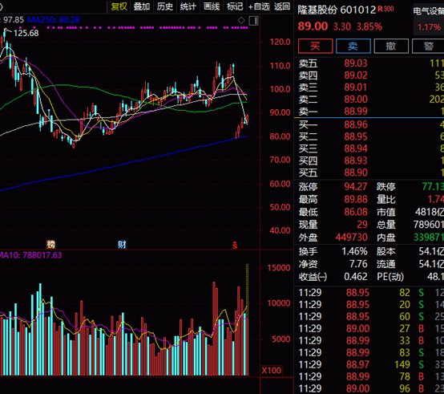Toggle the side panel layout icon
The image size is (444, 394).
tap(254, 21)
